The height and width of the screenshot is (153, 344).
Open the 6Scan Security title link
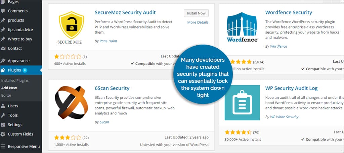(x=112, y=88)
